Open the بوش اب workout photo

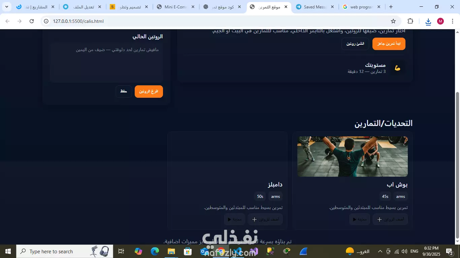[353, 157]
